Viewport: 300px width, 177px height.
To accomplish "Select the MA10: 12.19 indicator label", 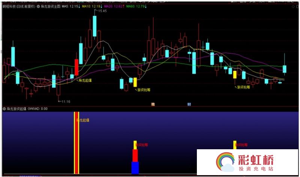I will pos(91,7).
